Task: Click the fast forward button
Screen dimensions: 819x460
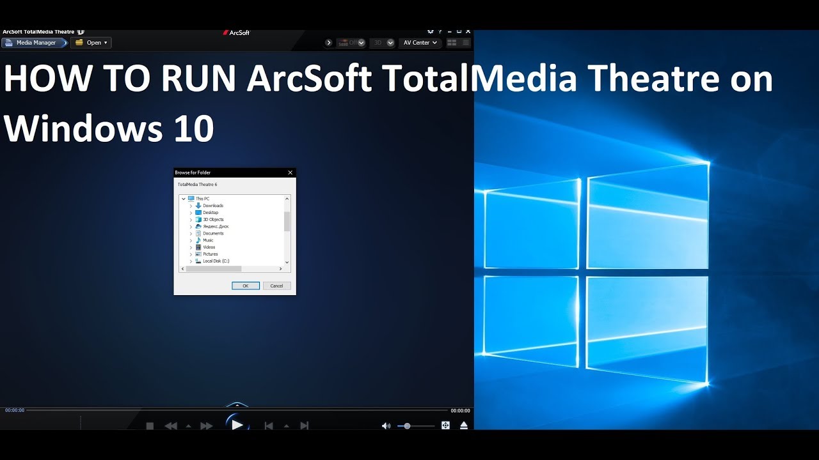Action: point(206,425)
